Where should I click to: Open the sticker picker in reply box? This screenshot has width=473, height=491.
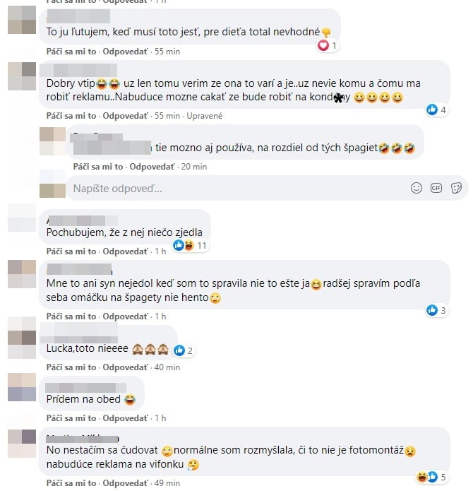[x=456, y=188]
